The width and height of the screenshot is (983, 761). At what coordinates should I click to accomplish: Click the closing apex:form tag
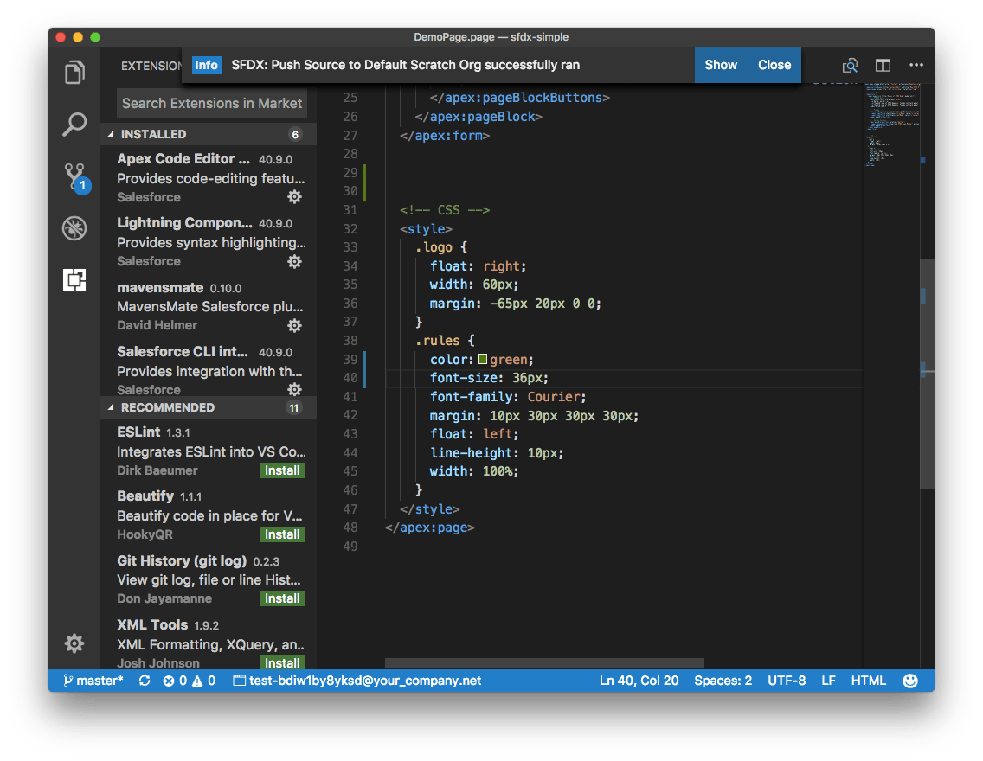point(445,135)
